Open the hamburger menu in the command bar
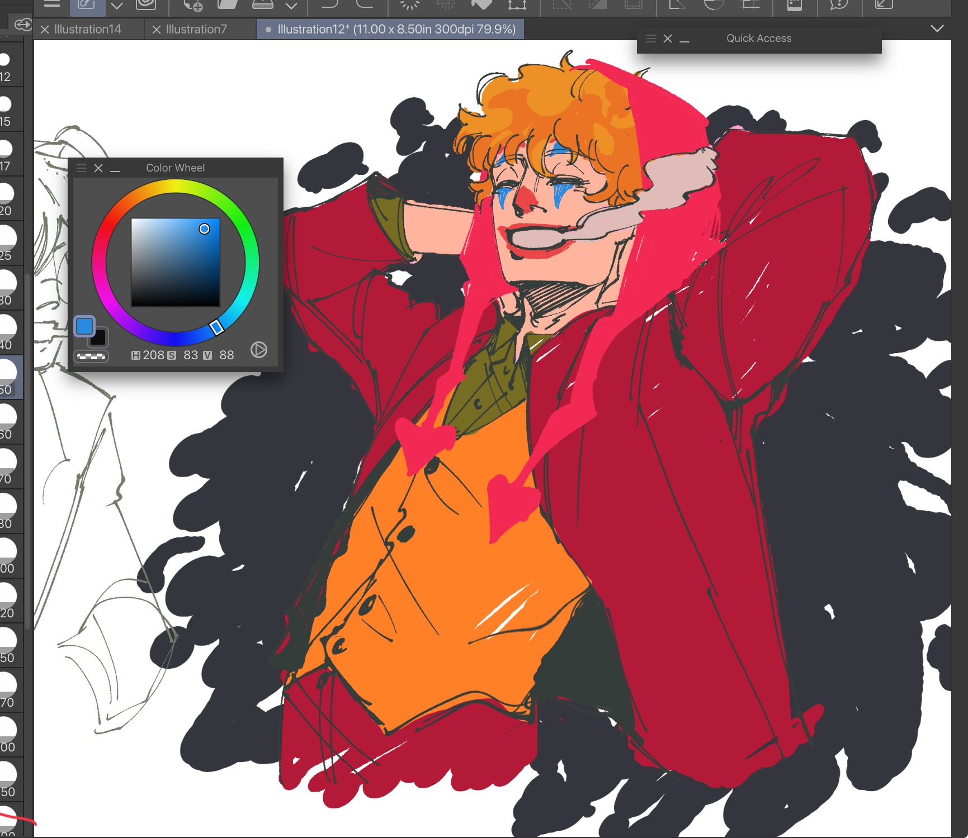The image size is (968, 838). coord(52,4)
